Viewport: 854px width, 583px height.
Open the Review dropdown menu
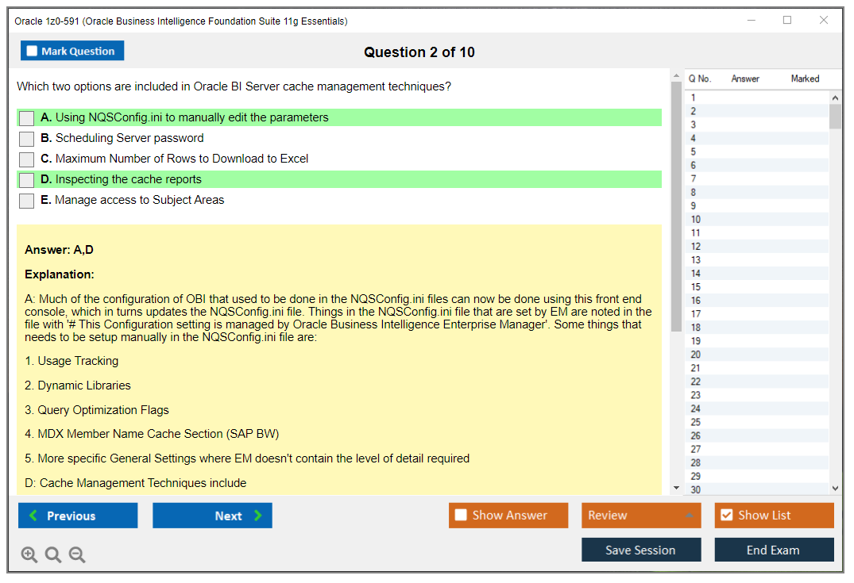tap(641, 516)
